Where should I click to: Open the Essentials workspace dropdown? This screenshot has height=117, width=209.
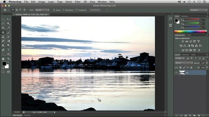(199, 10)
